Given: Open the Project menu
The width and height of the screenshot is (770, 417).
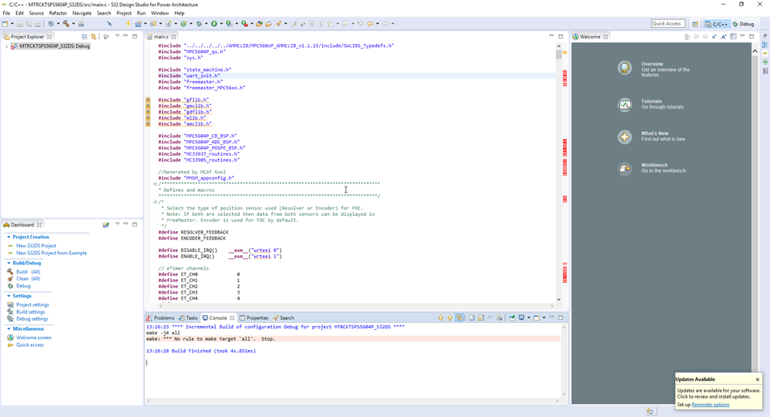Looking at the screenshot, I should click(x=124, y=13).
